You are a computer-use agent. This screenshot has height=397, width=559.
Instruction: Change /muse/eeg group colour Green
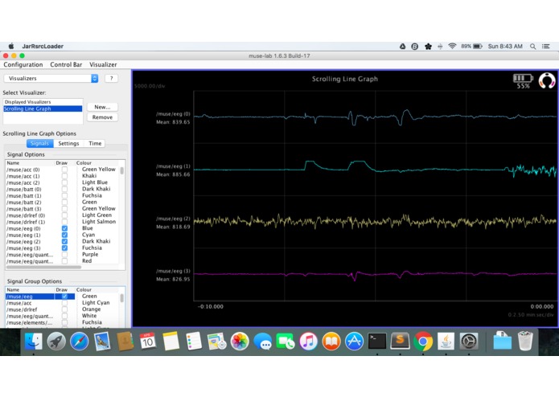(x=89, y=296)
